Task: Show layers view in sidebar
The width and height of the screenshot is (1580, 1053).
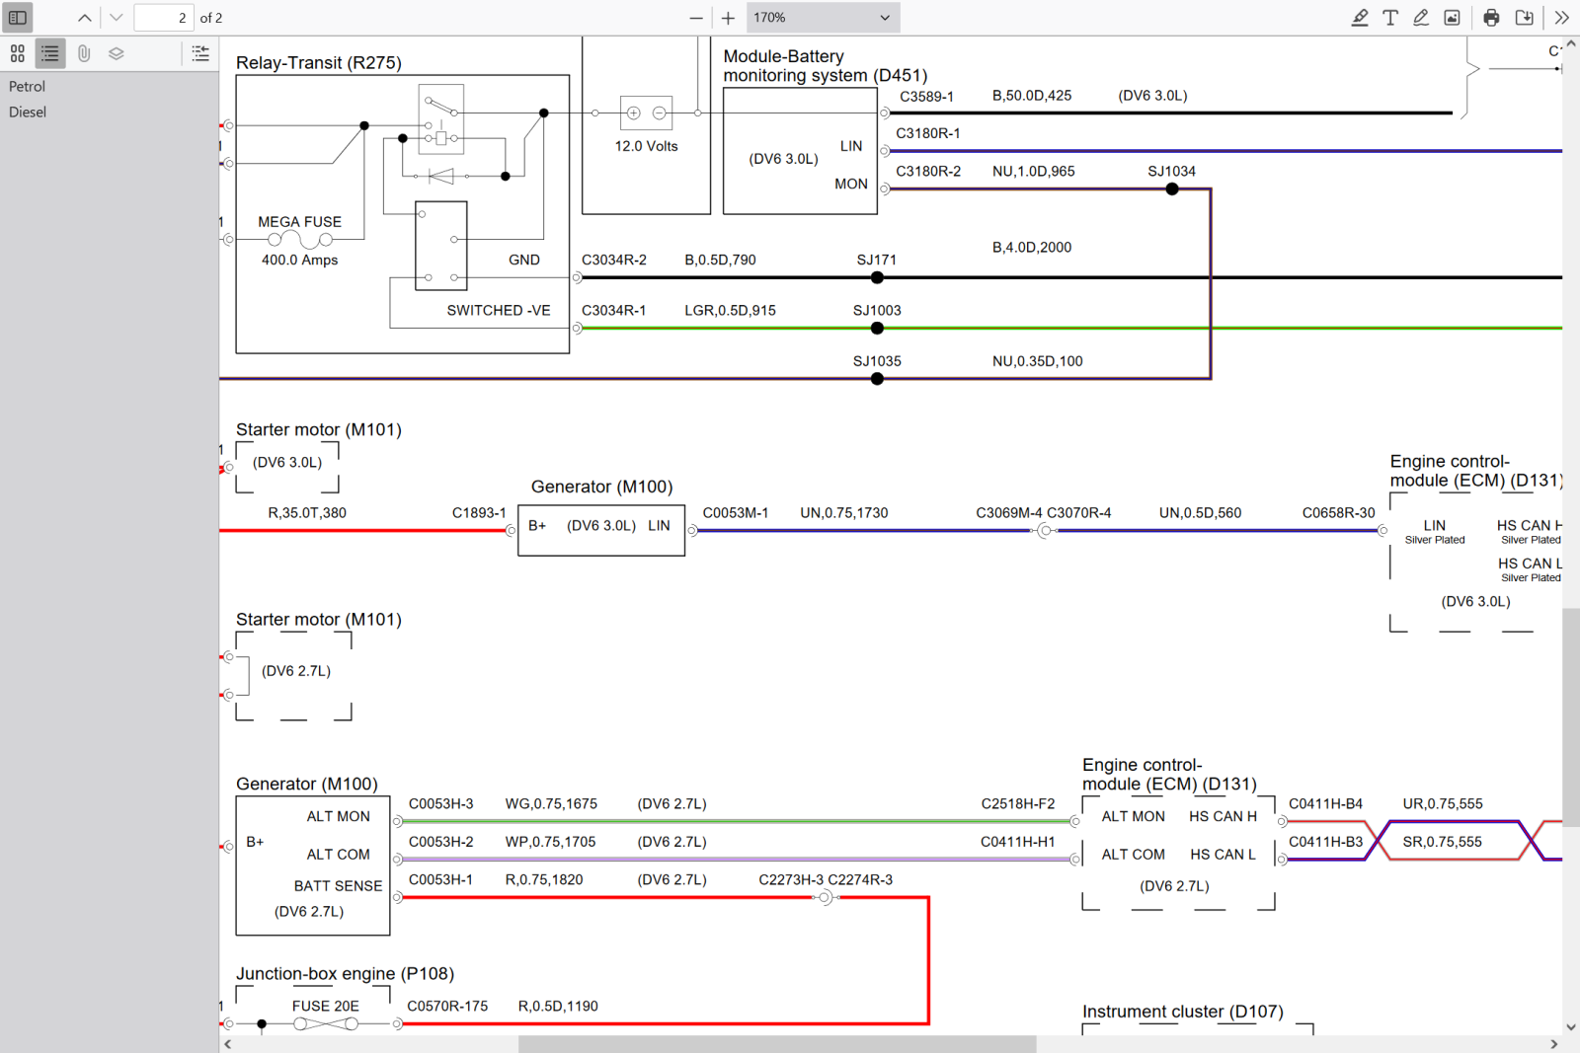Action: (x=117, y=53)
